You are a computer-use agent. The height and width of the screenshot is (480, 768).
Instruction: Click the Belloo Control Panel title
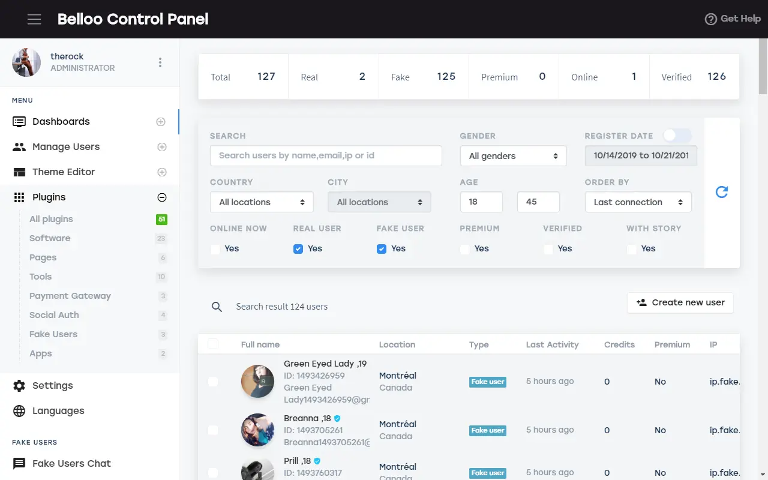[x=133, y=19]
